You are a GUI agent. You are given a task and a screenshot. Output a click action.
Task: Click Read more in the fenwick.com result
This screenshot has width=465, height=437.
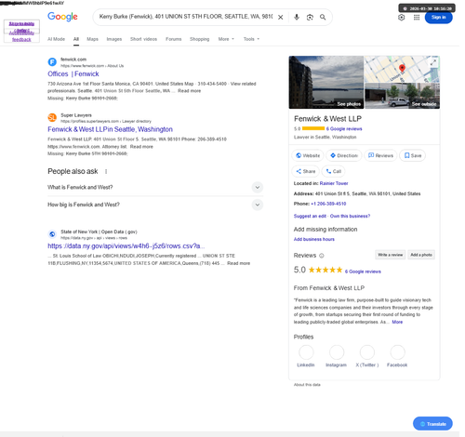[x=190, y=91]
